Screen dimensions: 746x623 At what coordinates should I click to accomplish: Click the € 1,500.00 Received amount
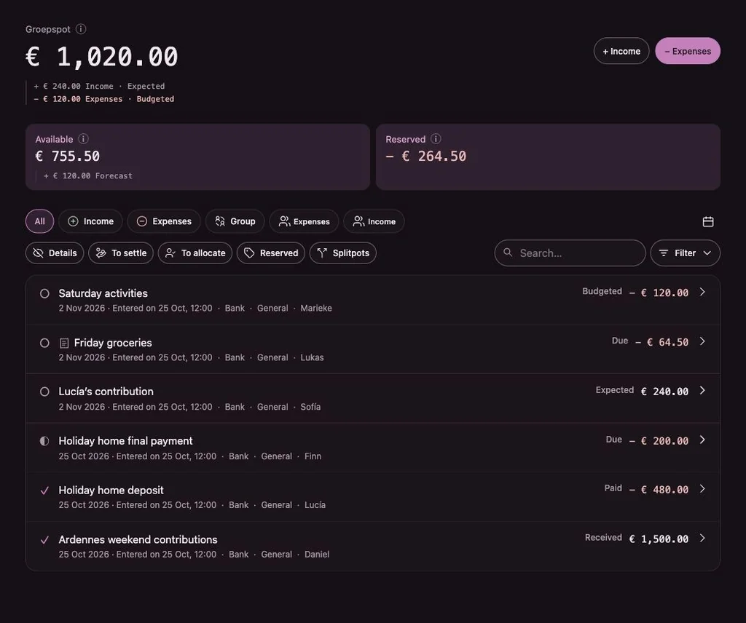pyautogui.click(x=659, y=539)
